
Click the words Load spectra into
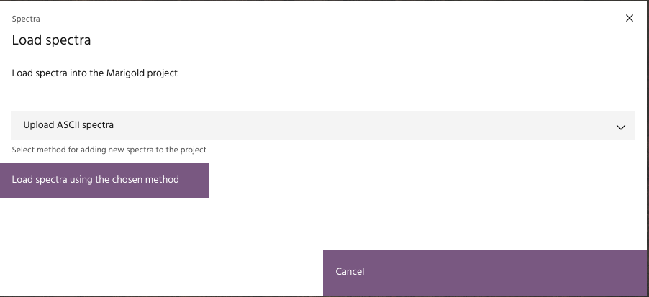46,73
